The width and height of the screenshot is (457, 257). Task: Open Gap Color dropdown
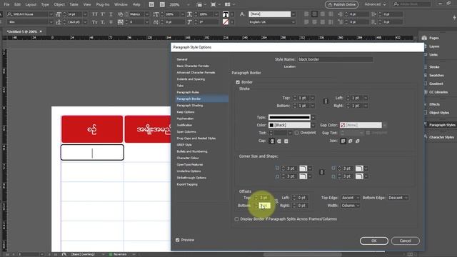[384, 126]
